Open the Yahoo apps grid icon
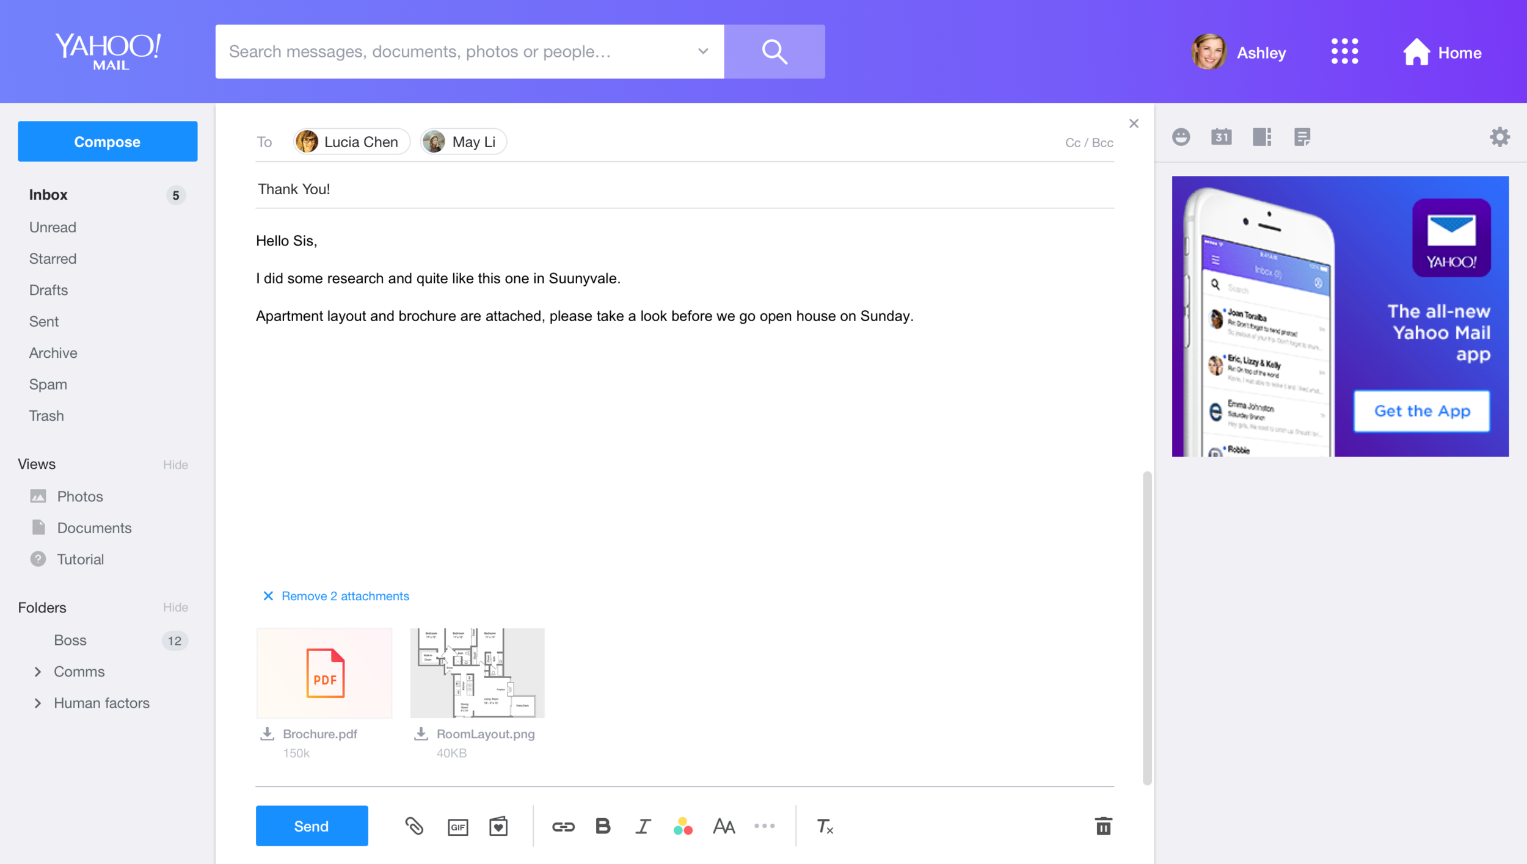1527x864 pixels. click(1344, 52)
